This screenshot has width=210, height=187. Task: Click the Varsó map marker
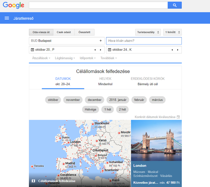click(x=97, y=141)
